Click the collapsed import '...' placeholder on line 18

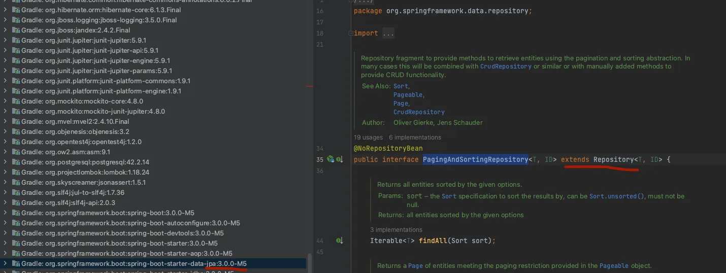388,33
